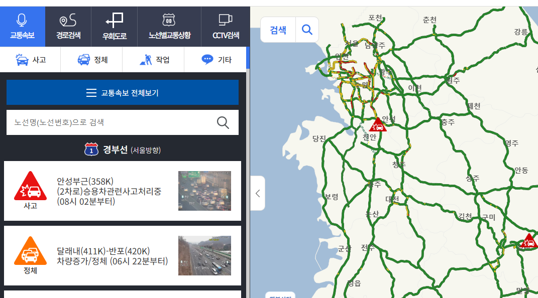Click the 김천 city label on the map
Screen dimensions: 538x298
coord(465,217)
